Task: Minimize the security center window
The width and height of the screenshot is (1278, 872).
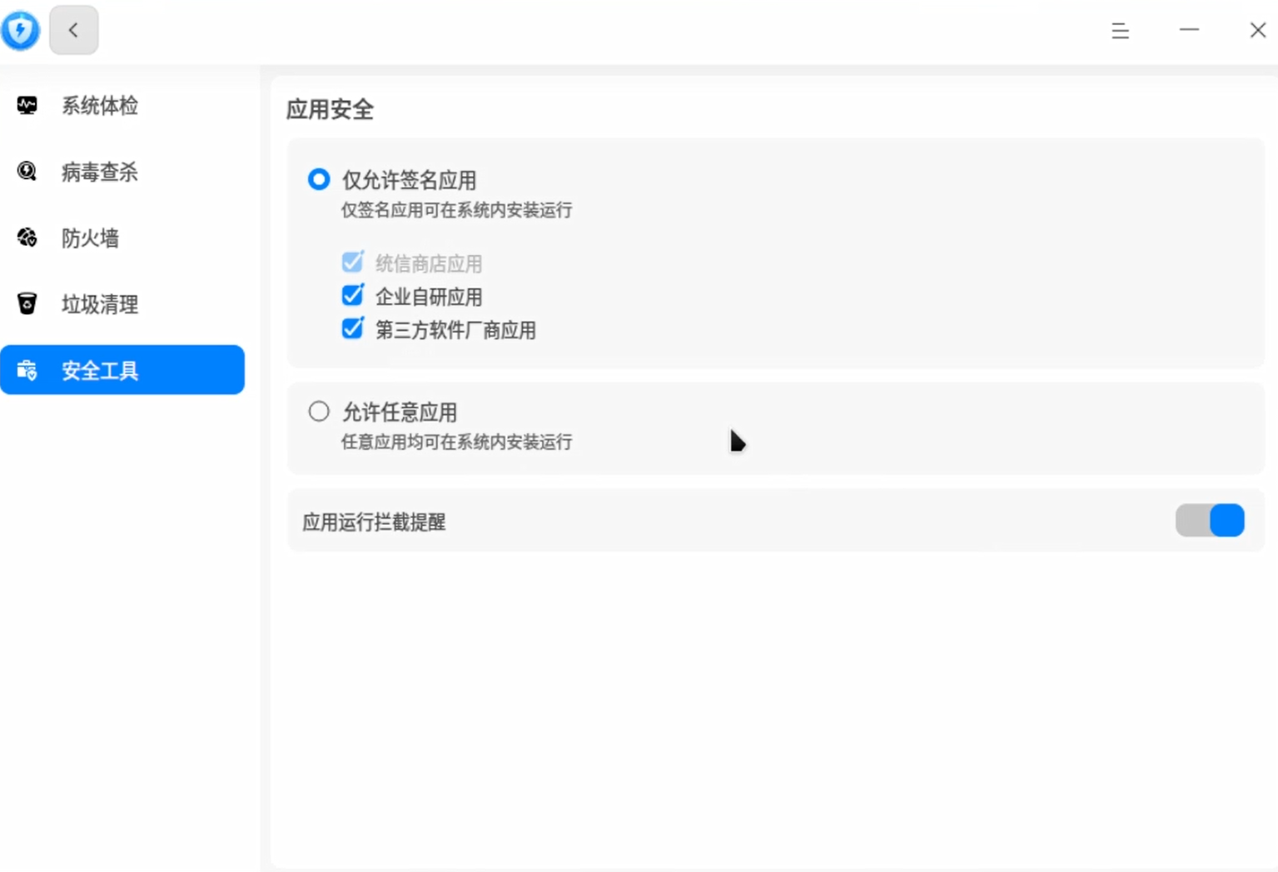Action: [x=1189, y=31]
